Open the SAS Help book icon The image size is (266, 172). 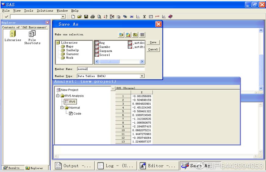click(x=170, y=17)
